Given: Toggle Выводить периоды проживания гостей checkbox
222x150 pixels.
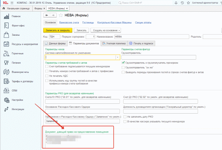Looking at the screenshot, I should click(x=123, y=72).
